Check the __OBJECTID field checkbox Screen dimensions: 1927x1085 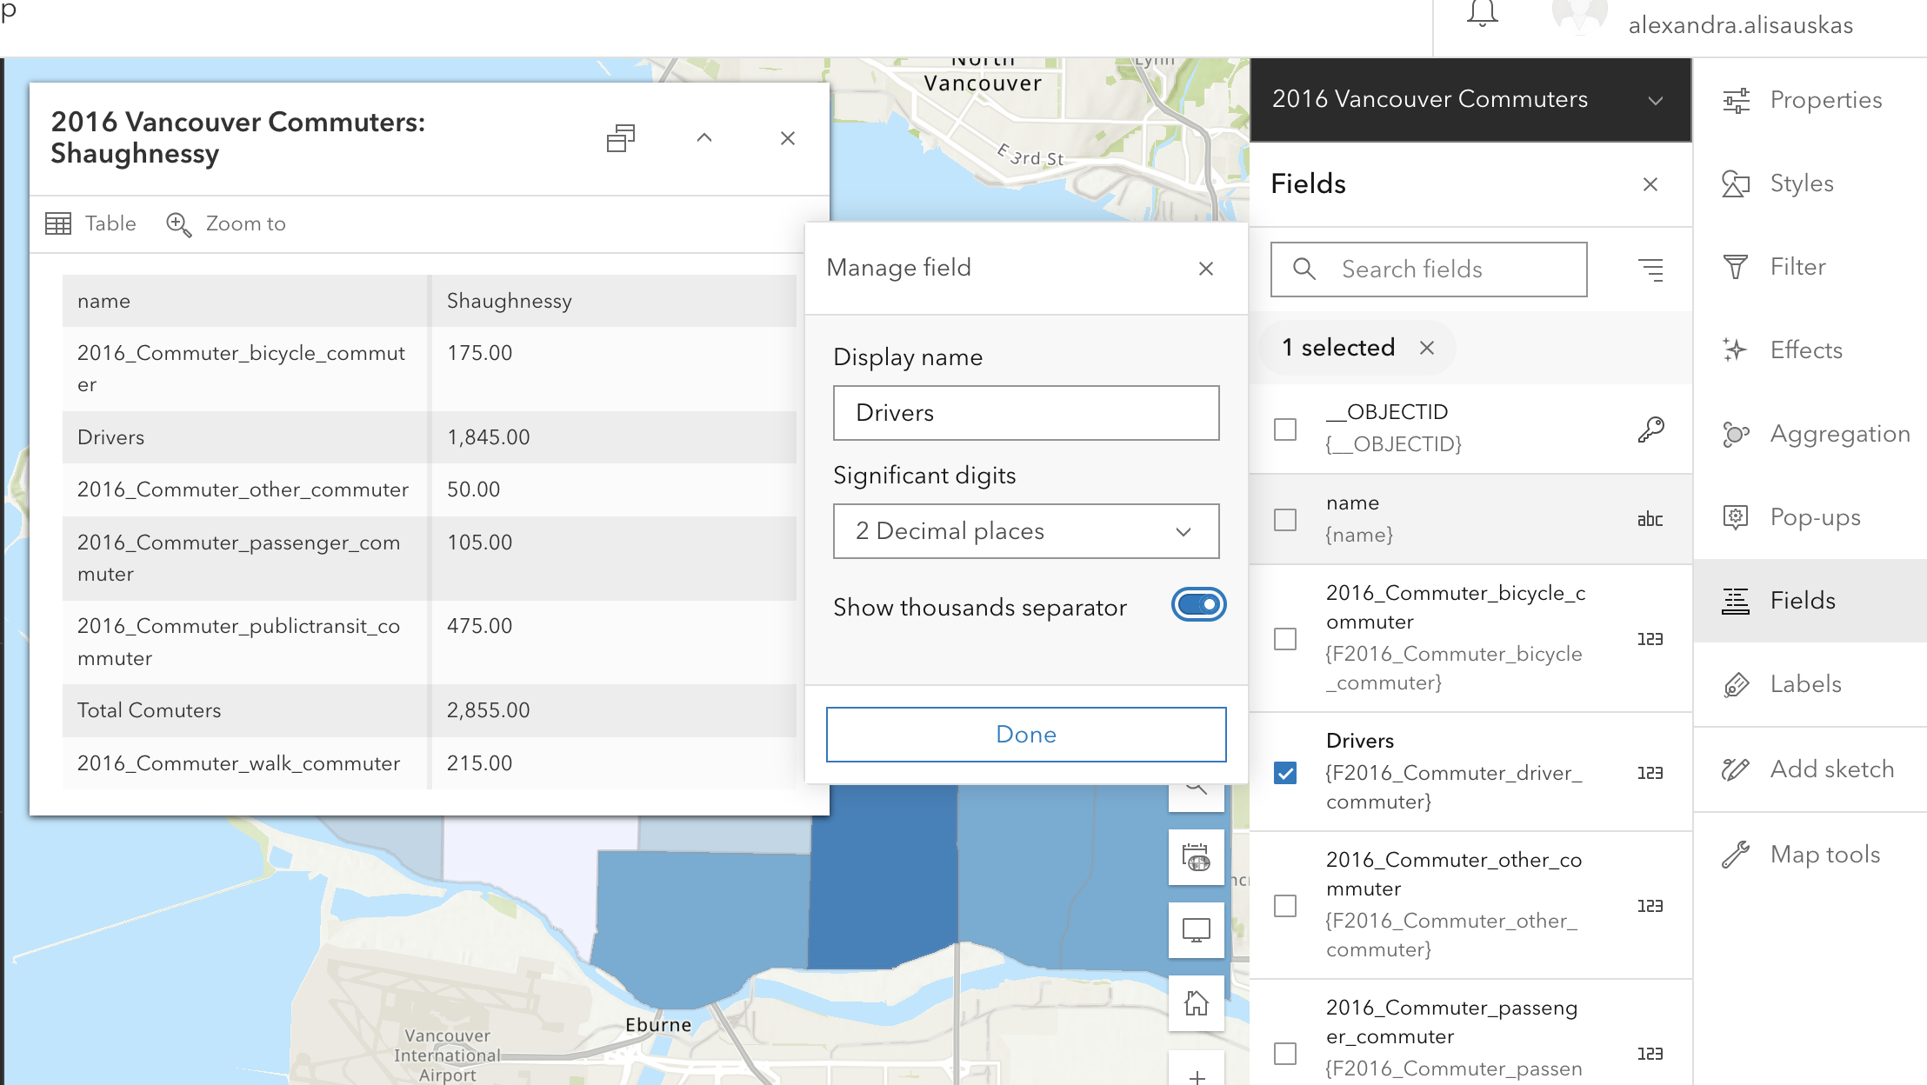(1285, 429)
